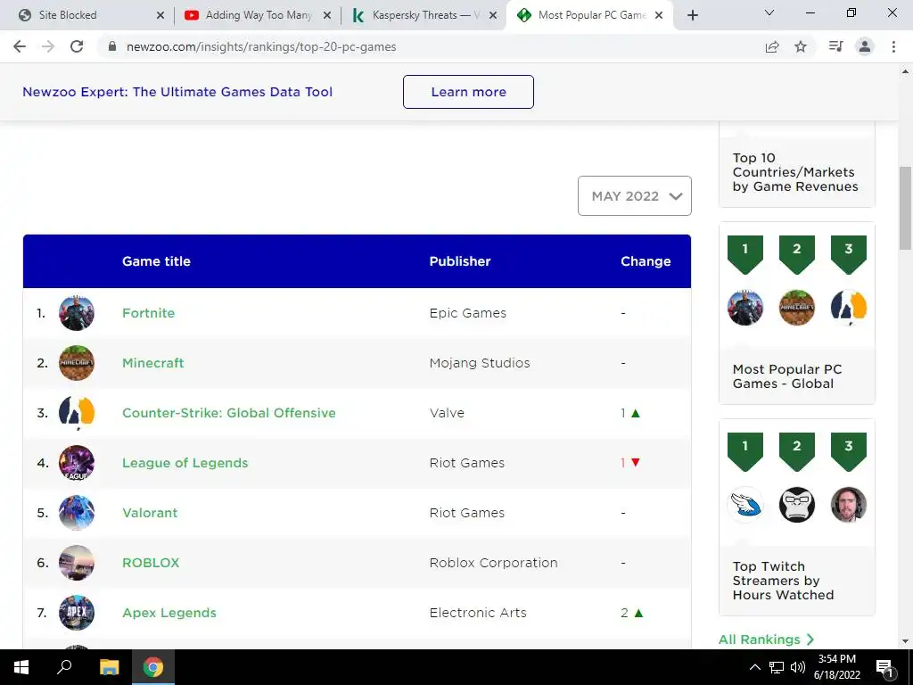Open the Counter-Strike: Global Offensive link
This screenshot has width=913, height=685.
(229, 413)
